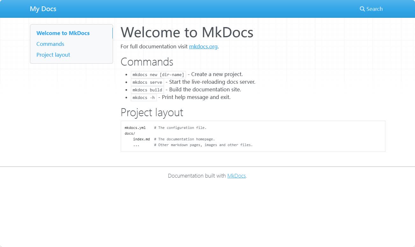
Task: Click '# The configuration file.' comment
Action: (180, 128)
